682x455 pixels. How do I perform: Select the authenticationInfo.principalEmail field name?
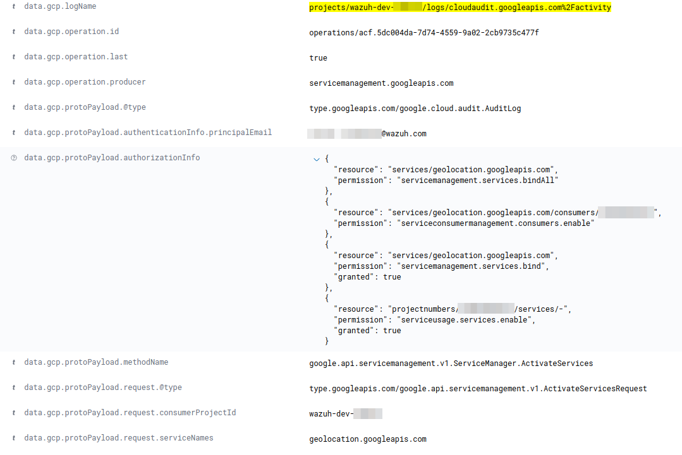[148, 133]
